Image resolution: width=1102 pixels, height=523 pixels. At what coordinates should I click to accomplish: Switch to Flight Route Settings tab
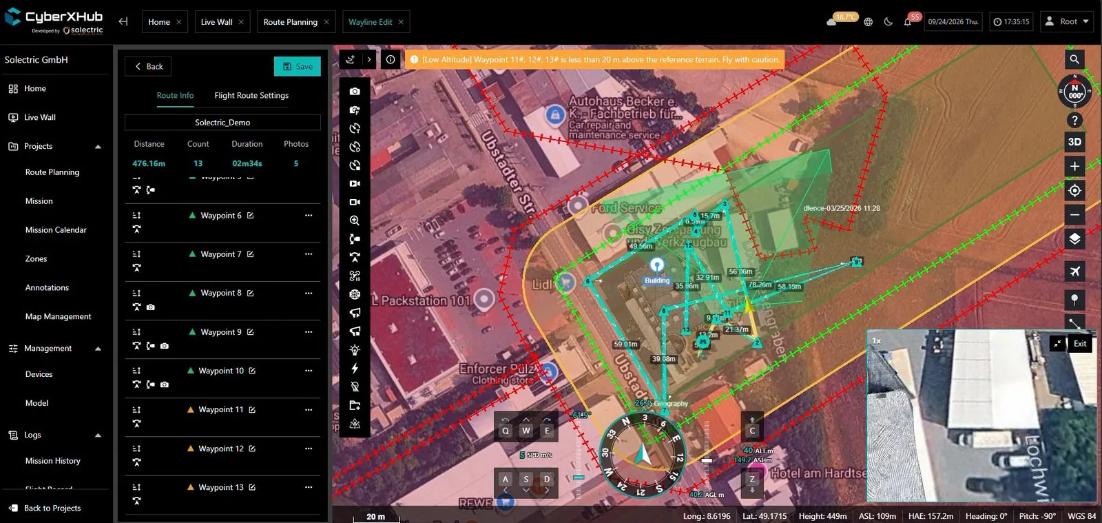click(x=251, y=96)
